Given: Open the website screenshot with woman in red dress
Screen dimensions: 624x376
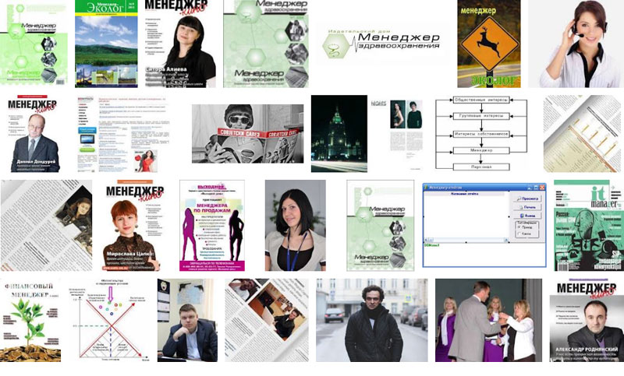Looking at the screenshot, I should [x=124, y=133].
